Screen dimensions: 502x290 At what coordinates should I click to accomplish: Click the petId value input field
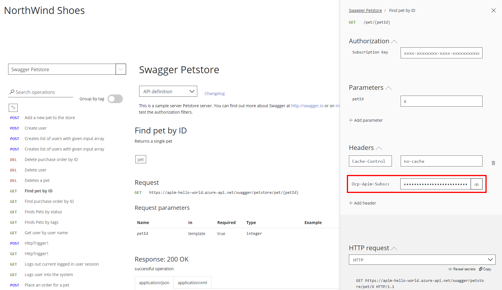441,101
